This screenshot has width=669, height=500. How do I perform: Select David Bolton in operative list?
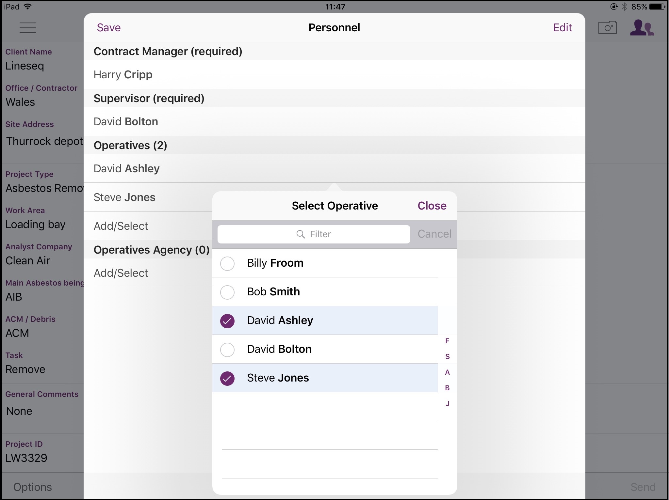(279, 349)
